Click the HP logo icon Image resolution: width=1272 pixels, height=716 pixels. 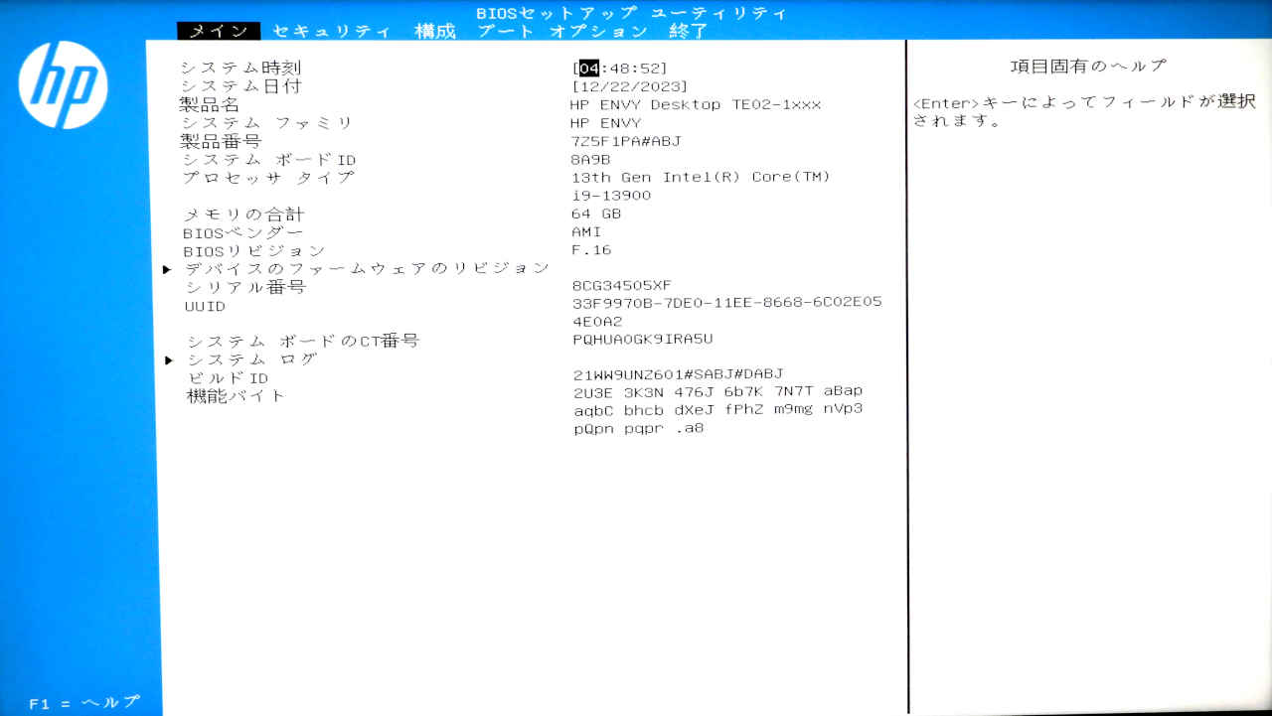point(63,84)
